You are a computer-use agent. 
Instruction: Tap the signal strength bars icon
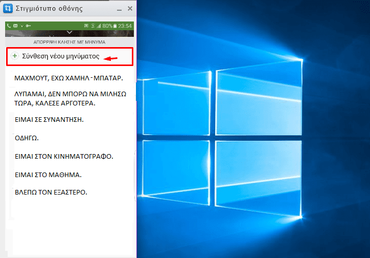coord(99,26)
